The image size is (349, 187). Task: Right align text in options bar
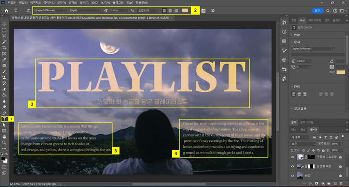tap(176, 10)
